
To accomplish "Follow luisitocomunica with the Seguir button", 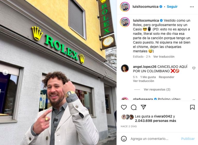I will [x=172, y=6].
